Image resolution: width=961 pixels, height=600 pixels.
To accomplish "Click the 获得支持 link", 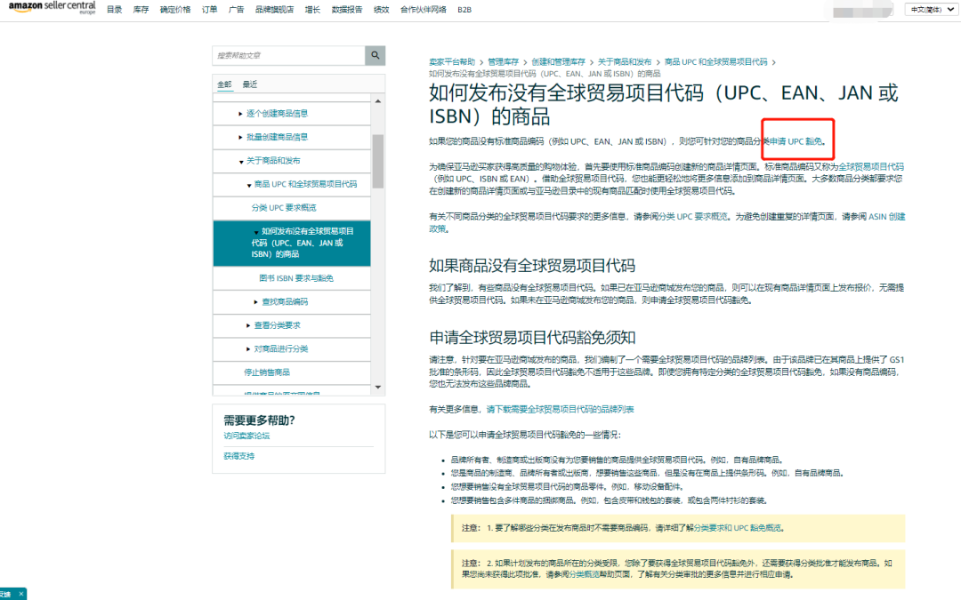I will click(x=239, y=456).
